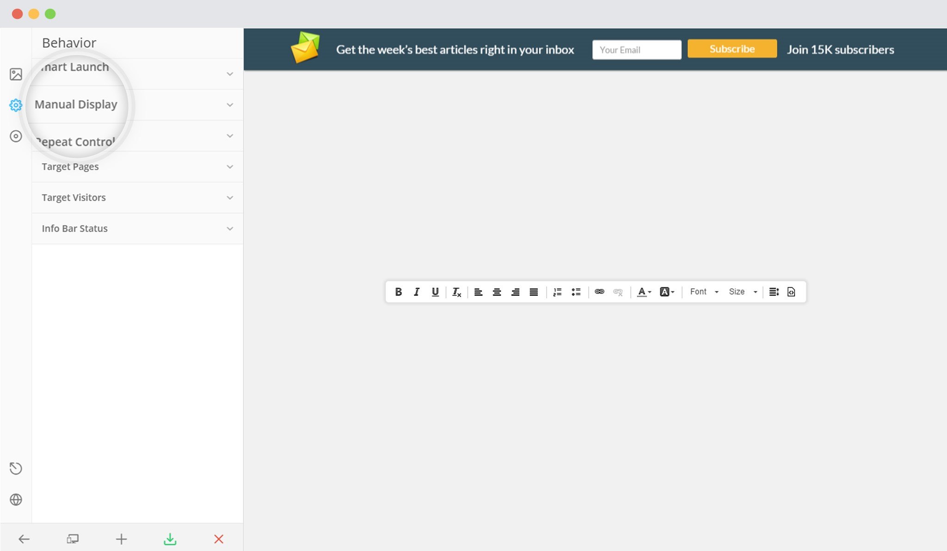Screen dimensions: 947x551
Task: Insert a numbered list
Action: tap(557, 292)
